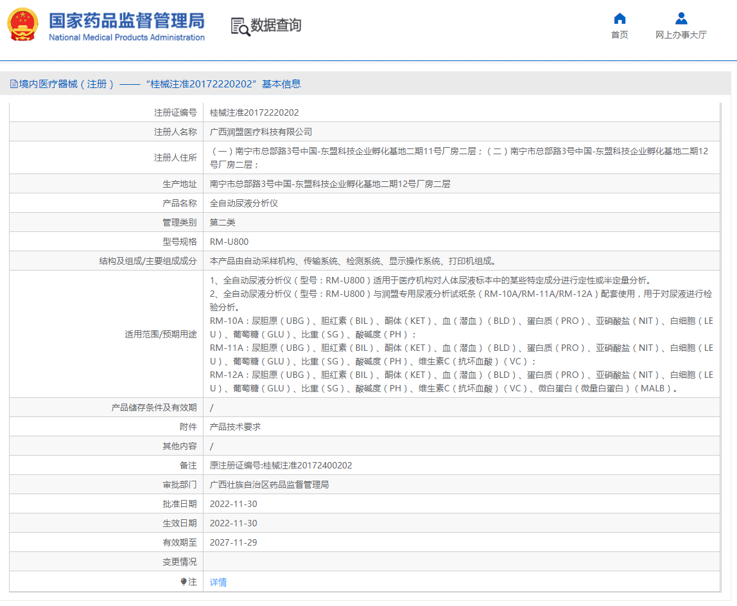
Task: Select expiry date 2027-11-29
Action: click(x=233, y=542)
